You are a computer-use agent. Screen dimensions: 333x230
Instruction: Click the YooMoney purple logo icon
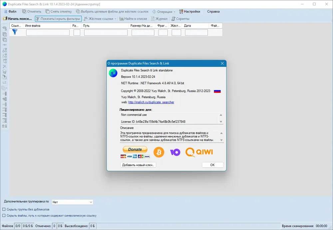pyautogui.click(x=175, y=152)
